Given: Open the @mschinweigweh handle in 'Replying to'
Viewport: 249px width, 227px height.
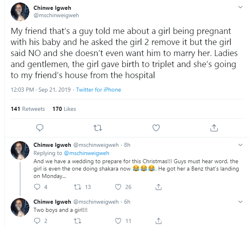Looking at the screenshot, I should pyautogui.click(x=86, y=153).
